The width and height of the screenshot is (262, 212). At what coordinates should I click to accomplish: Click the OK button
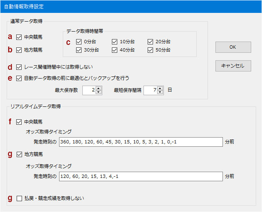(x=233, y=47)
